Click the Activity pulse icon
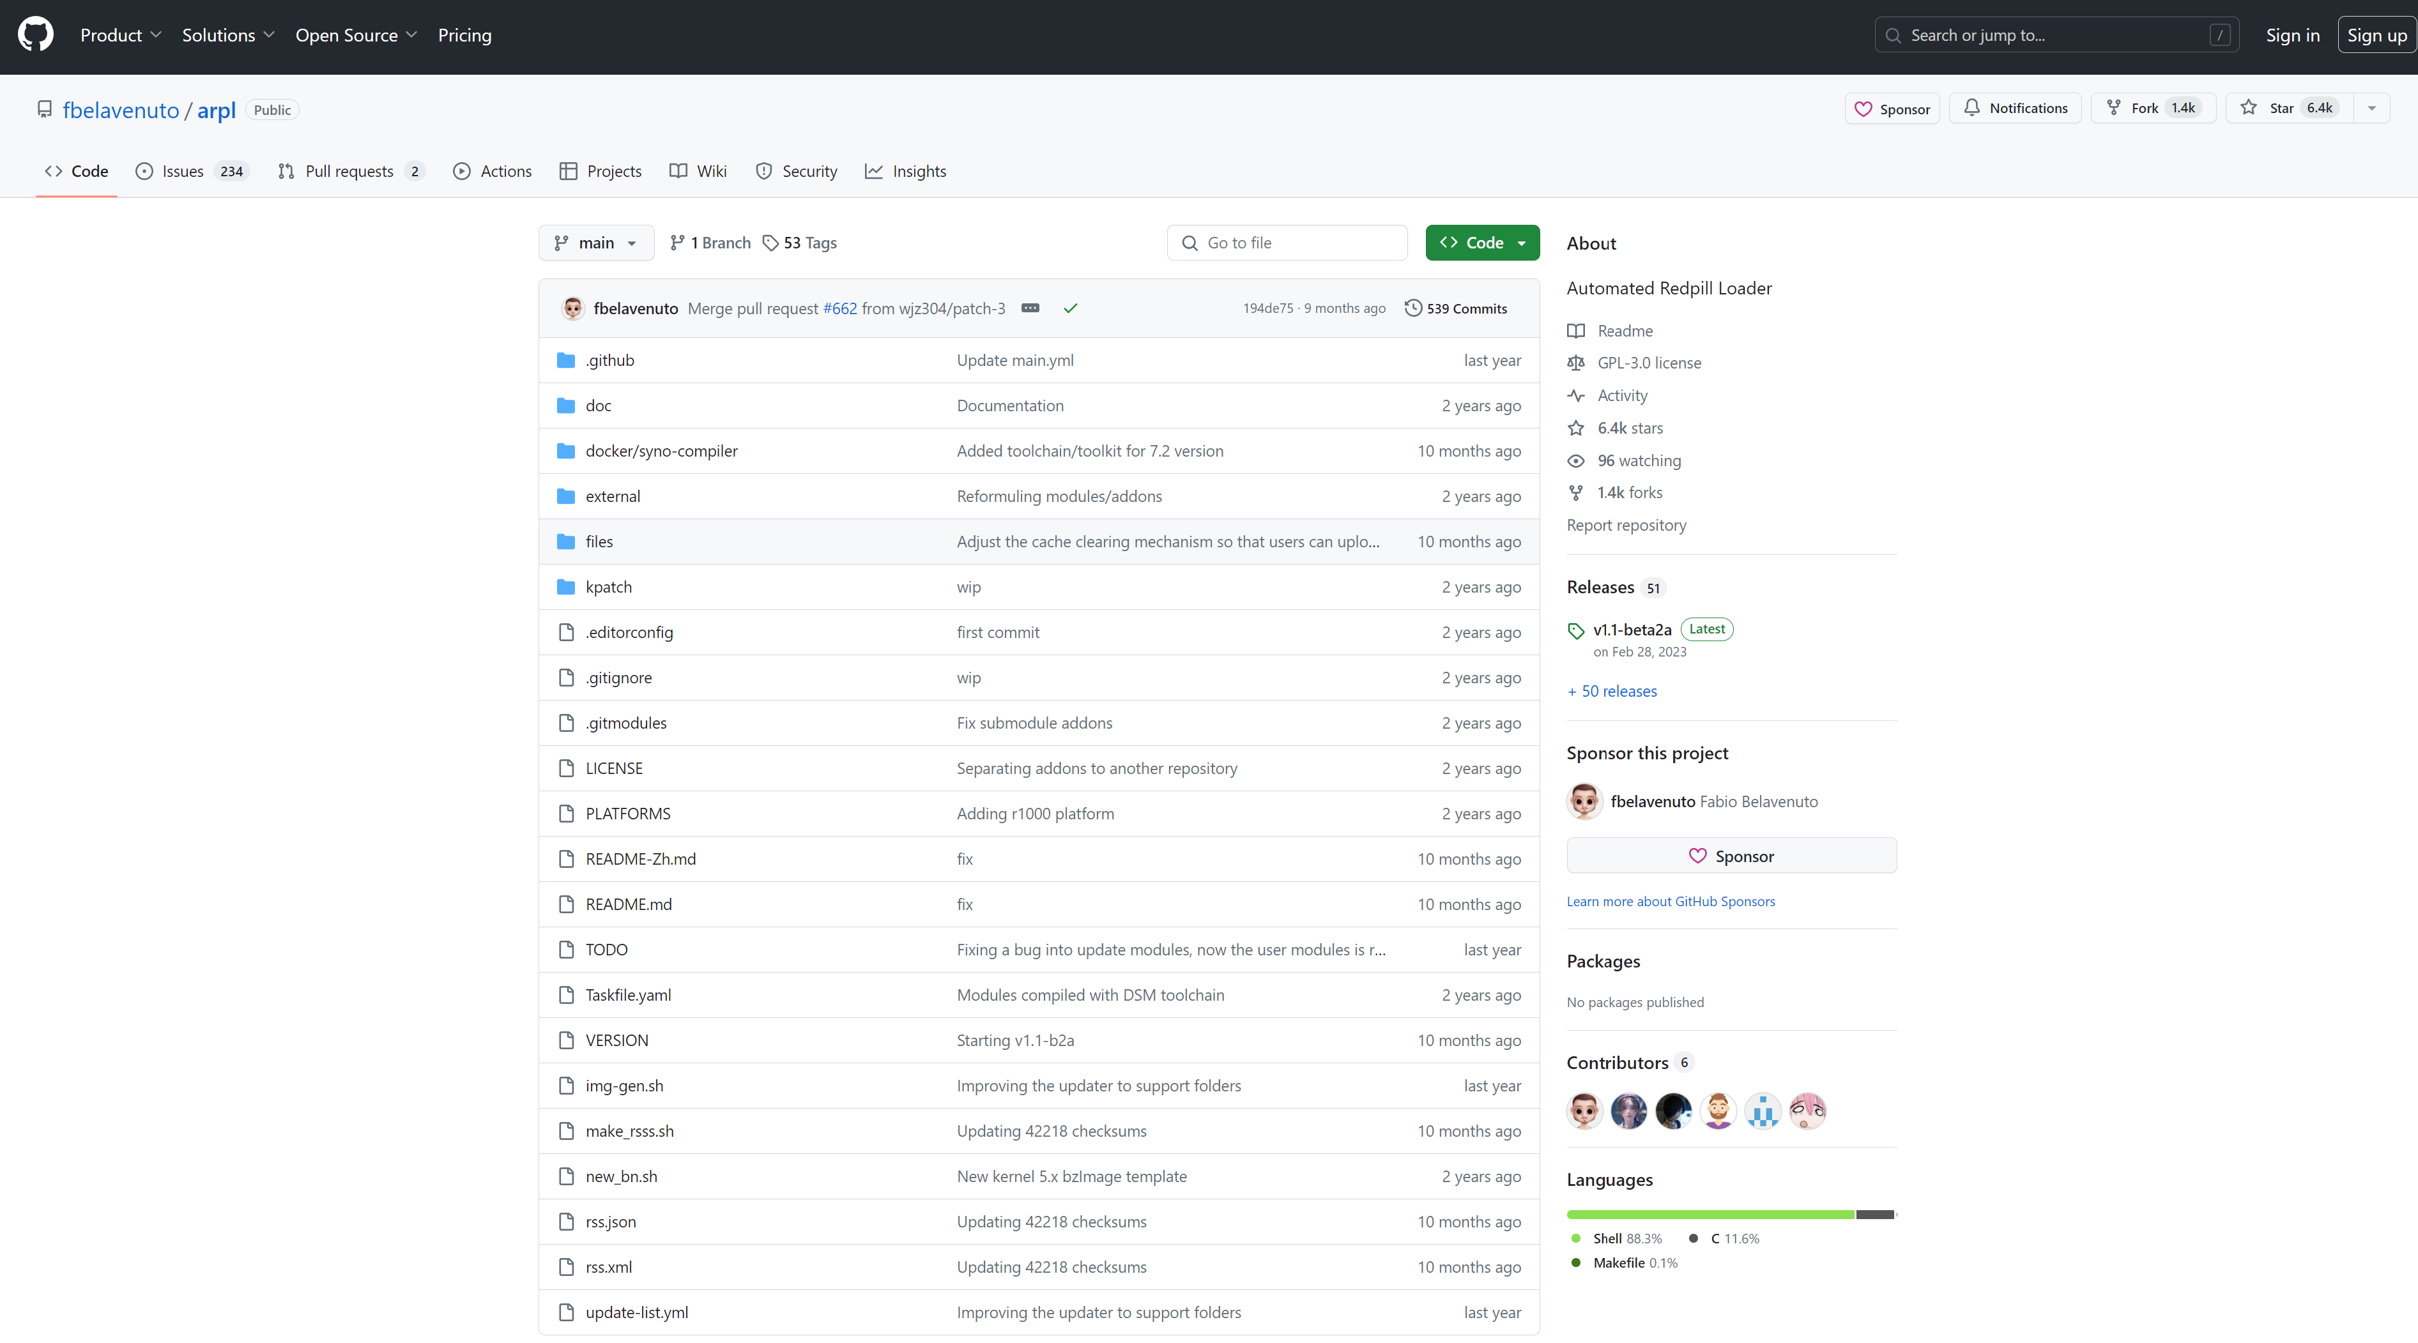 (x=1576, y=396)
